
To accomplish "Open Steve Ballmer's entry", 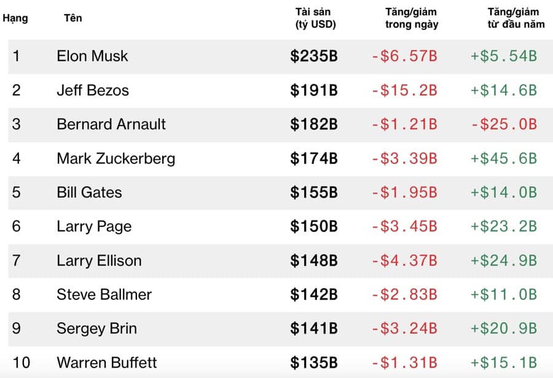I will pos(104,294).
